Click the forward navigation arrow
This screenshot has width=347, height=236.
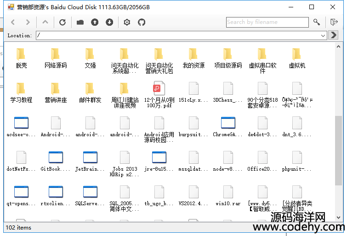coord(28,22)
